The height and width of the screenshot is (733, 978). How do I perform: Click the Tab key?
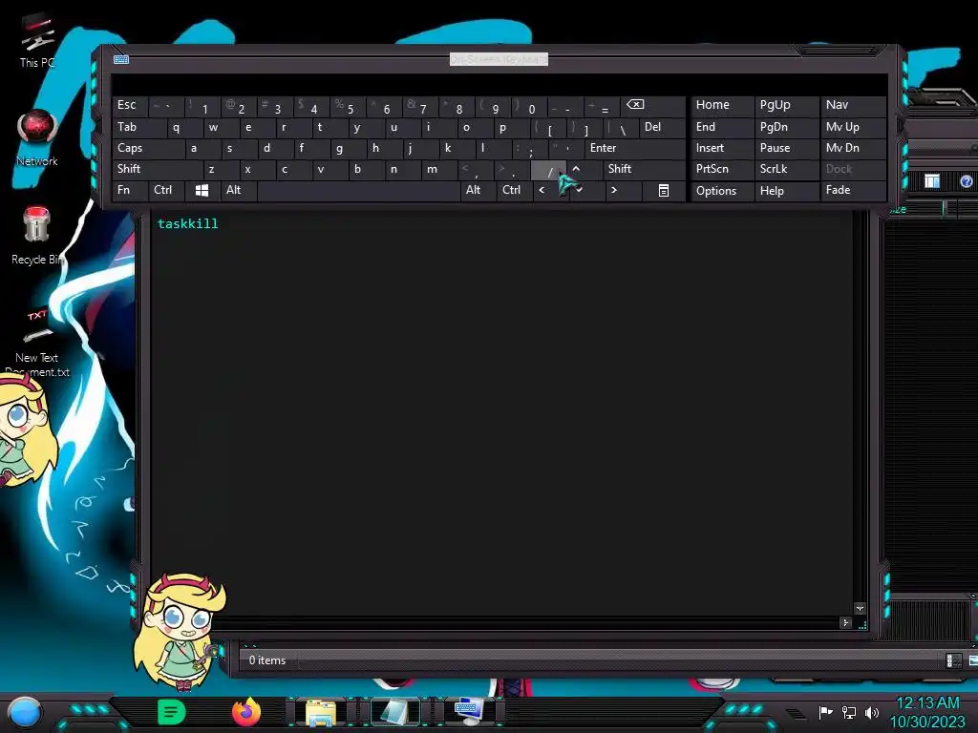pyautogui.click(x=139, y=128)
